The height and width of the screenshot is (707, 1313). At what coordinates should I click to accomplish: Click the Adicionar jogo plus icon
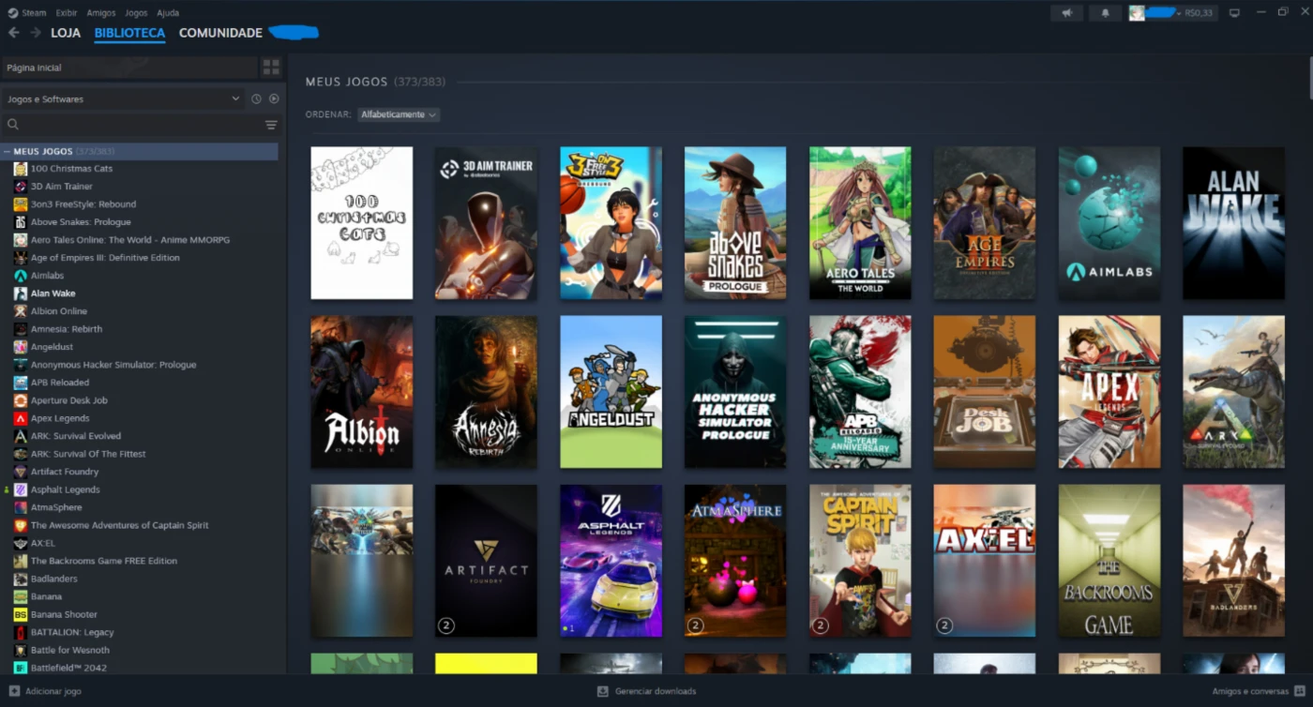pyautogui.click(x=14, y=691)
